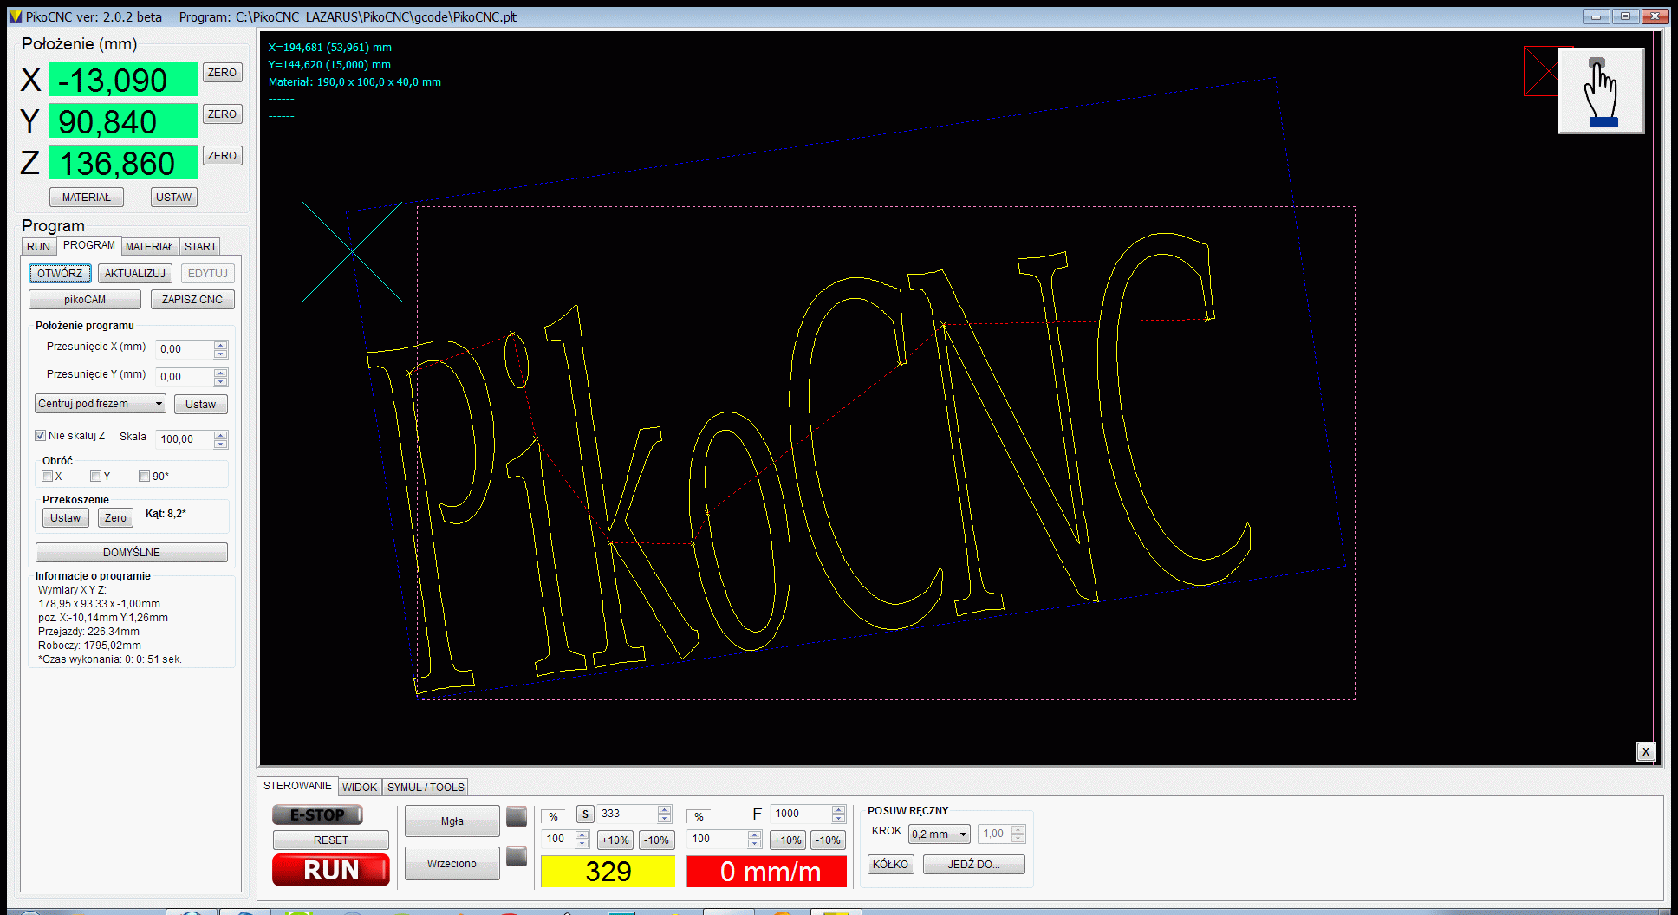Click the yellow 329 spindle speed display
This screenshot has width=1678, height=915.
pos(608,872)
